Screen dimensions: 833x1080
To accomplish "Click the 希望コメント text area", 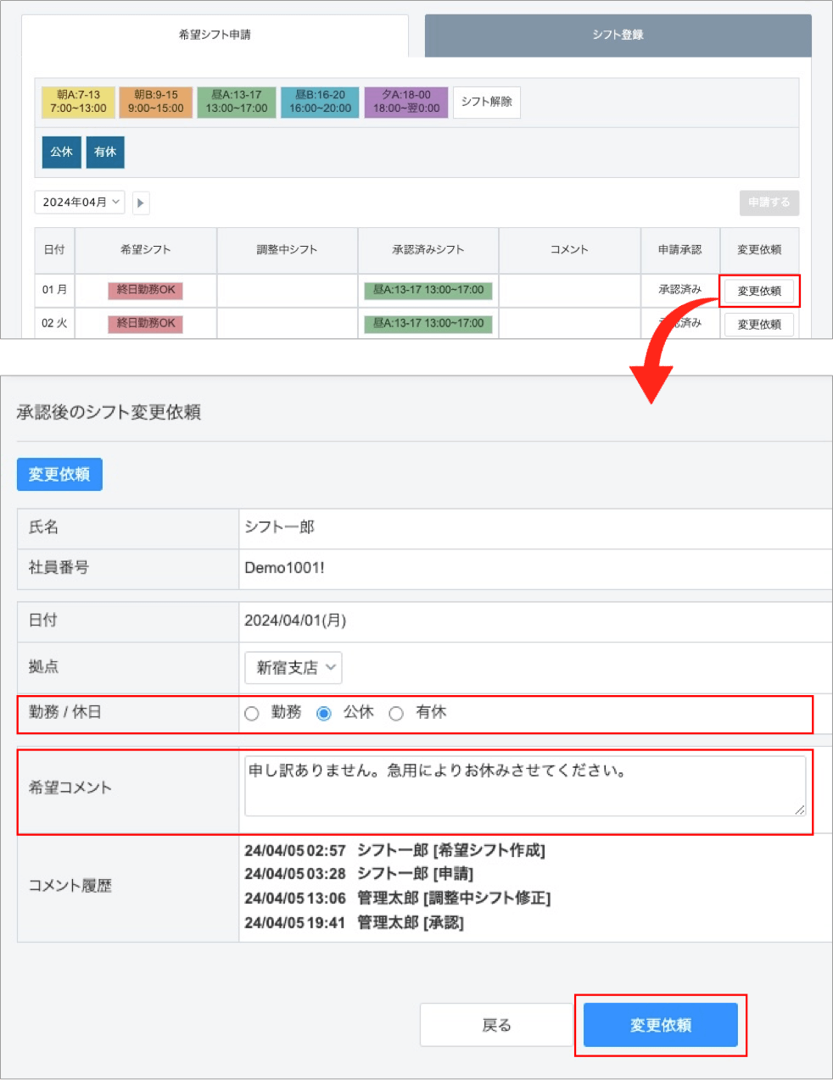I will pyautogui.click(x=524, y=786).
